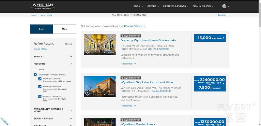Viewport: 261px width, 126px height.
Task: Uncheck Free Night 15,000 pts checkbox
Action: (x=40, y=87)
